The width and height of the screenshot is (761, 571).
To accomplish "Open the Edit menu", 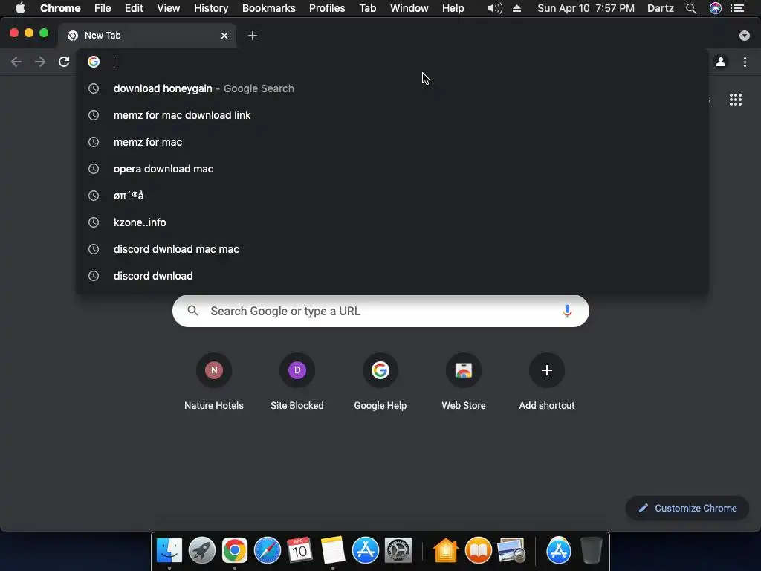I will pyautogui.click(x=134, y=8).
